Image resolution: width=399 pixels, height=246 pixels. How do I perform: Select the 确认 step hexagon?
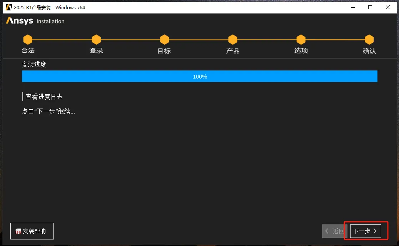click(x=369, y=40)
